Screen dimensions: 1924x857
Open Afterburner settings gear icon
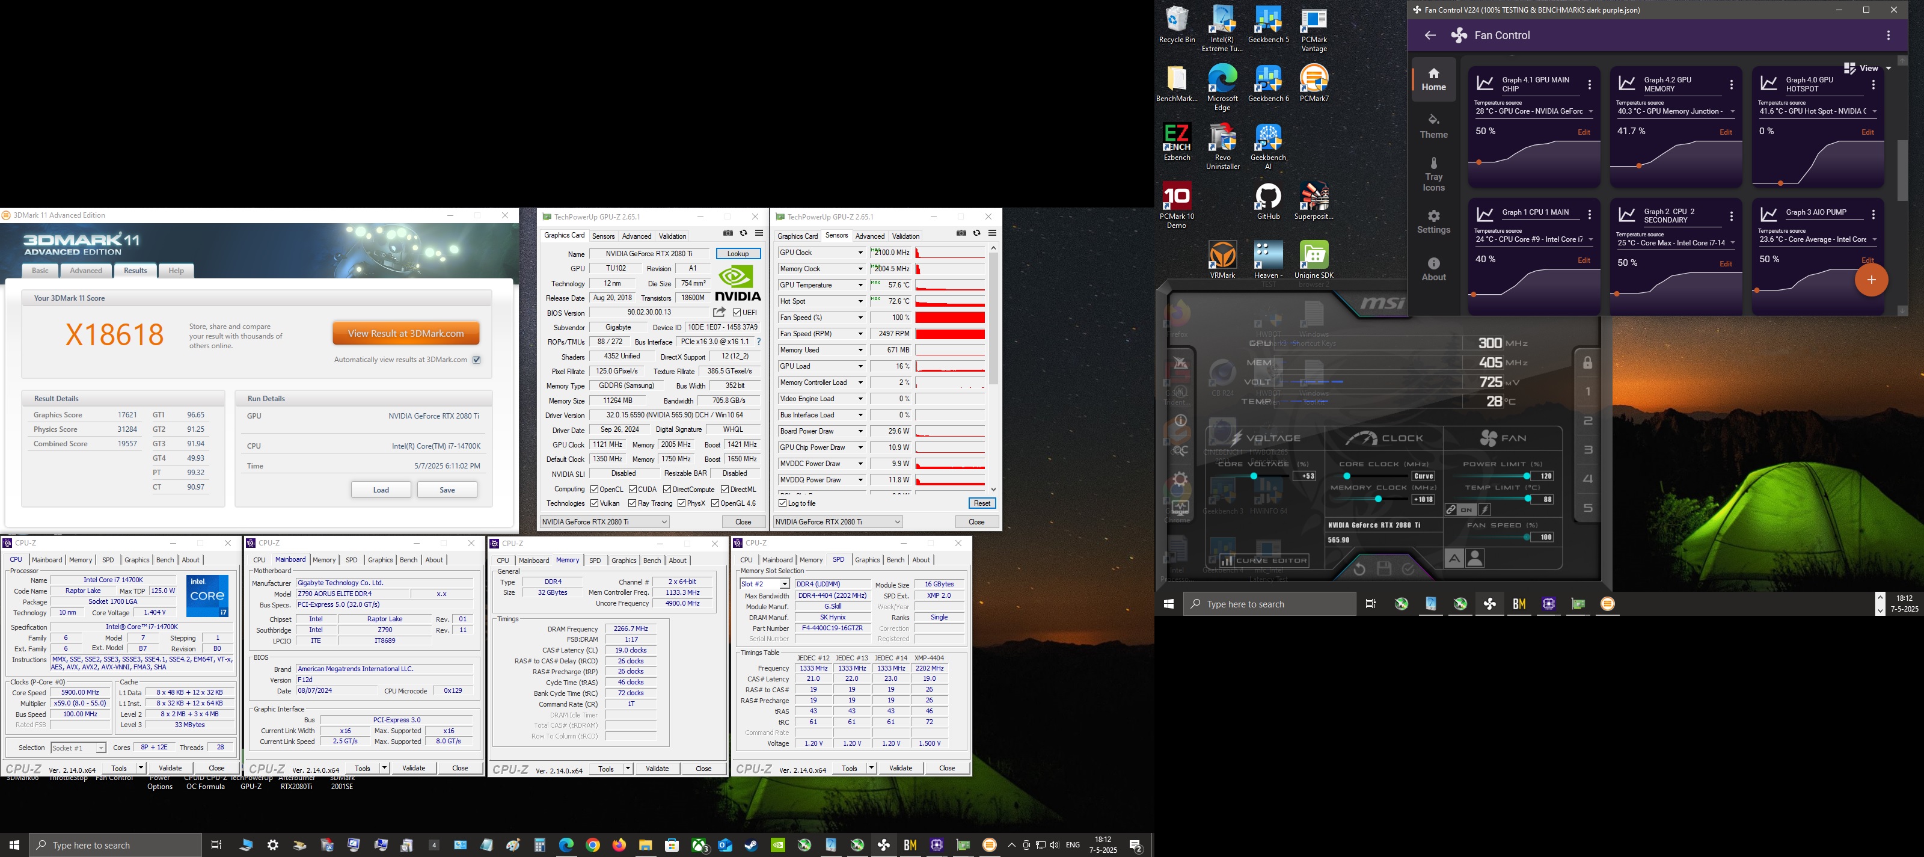(1180, 479)
